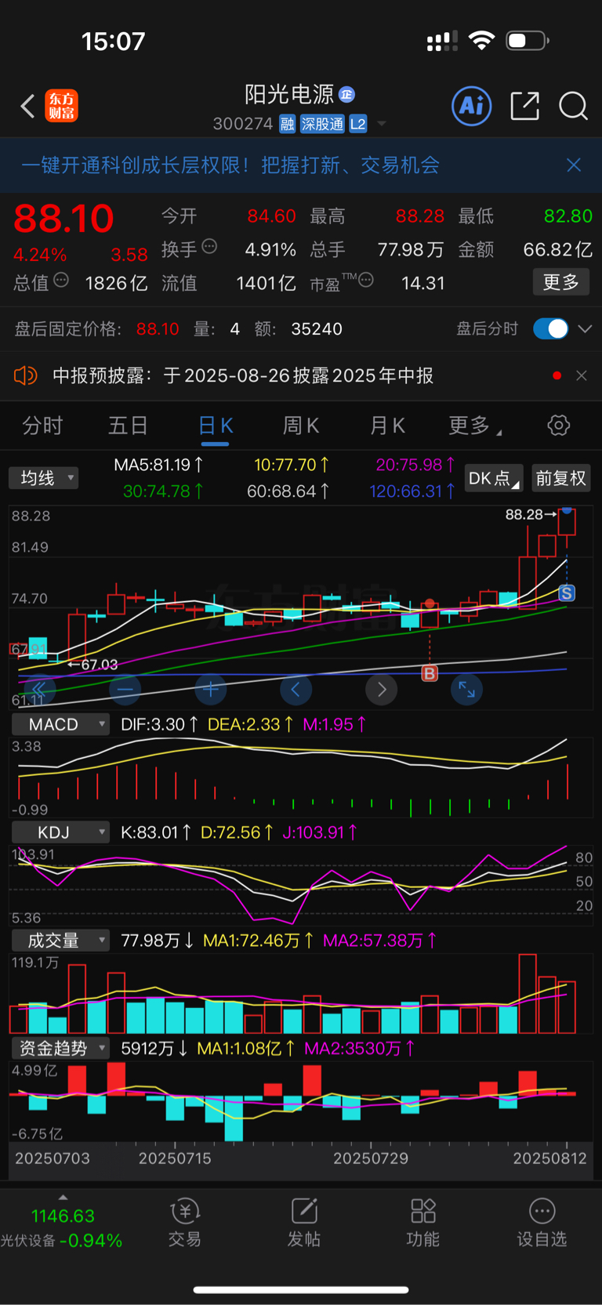The image size is (602, 1305).
Task: Tap the share export icon
Action: [x=524, y=106]
